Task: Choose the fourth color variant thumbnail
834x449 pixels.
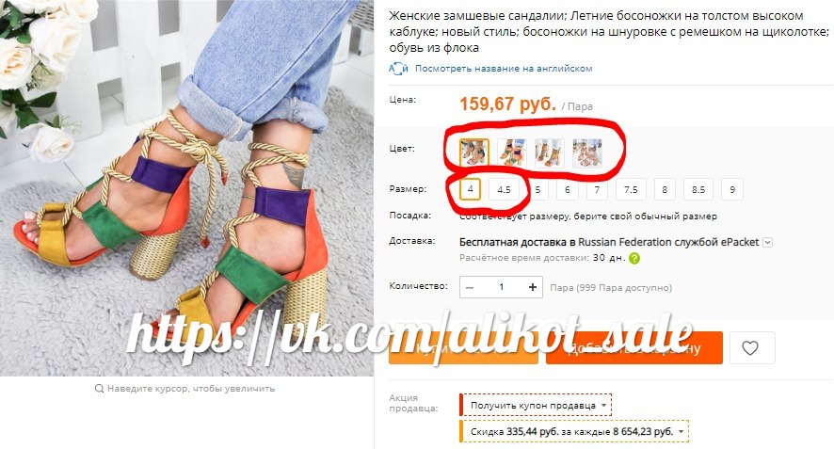Action: click(587, 152)
